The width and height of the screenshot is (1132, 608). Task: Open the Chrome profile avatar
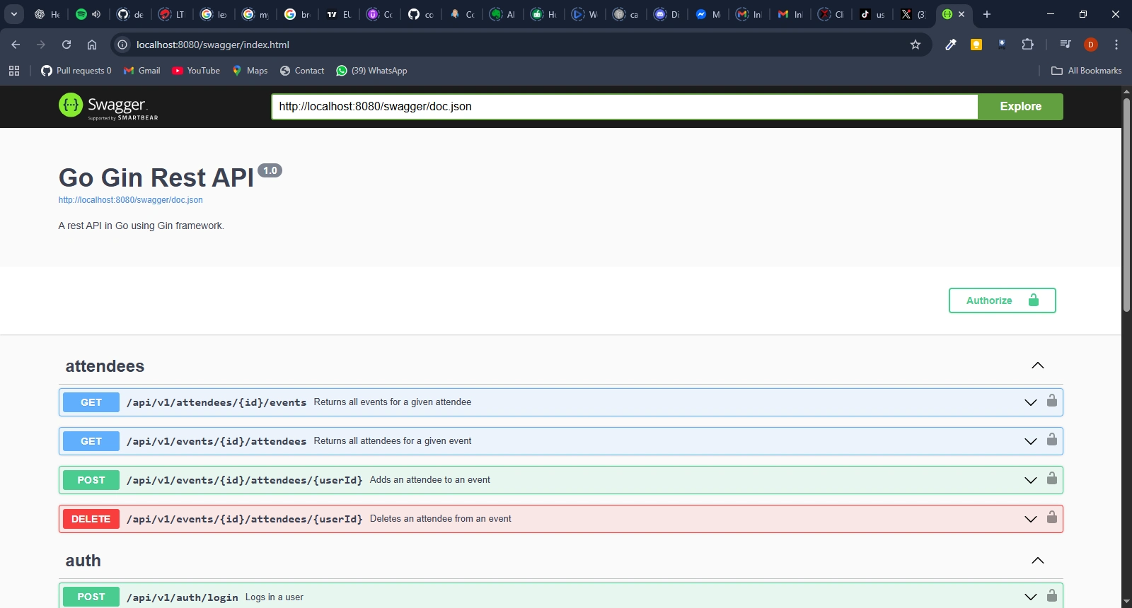tap(1091, 45)
